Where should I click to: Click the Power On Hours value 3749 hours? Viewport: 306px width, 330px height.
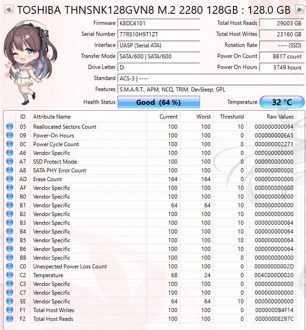click(282, 68)
